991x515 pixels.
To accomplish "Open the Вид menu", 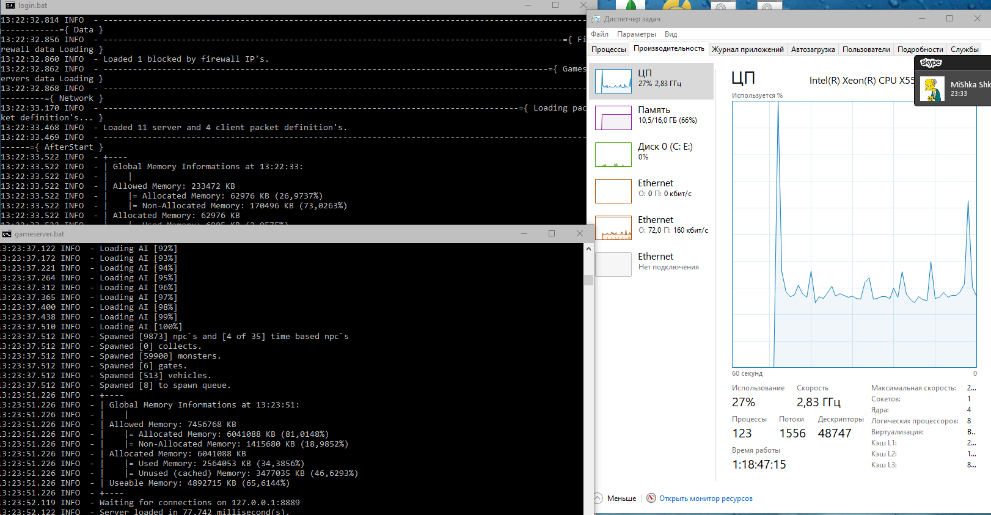I will (671, 34).
